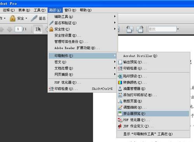The height and width of the screenshot is (142, 194).
Task: Select 油墨管理器 ink manager entry
Action: pyautogui.click(x=153, y=88)
